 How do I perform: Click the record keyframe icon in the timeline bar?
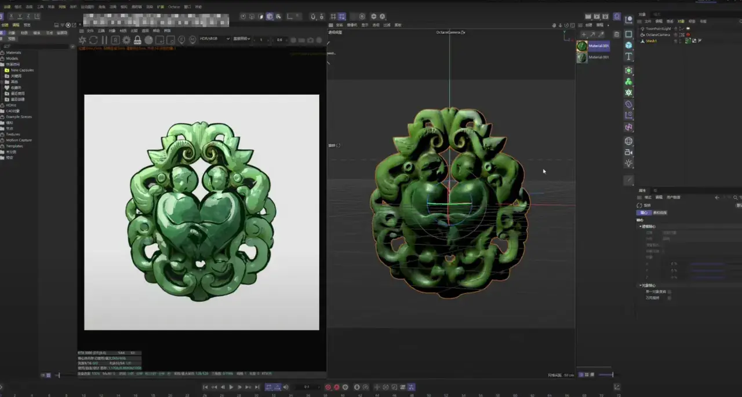328,387
